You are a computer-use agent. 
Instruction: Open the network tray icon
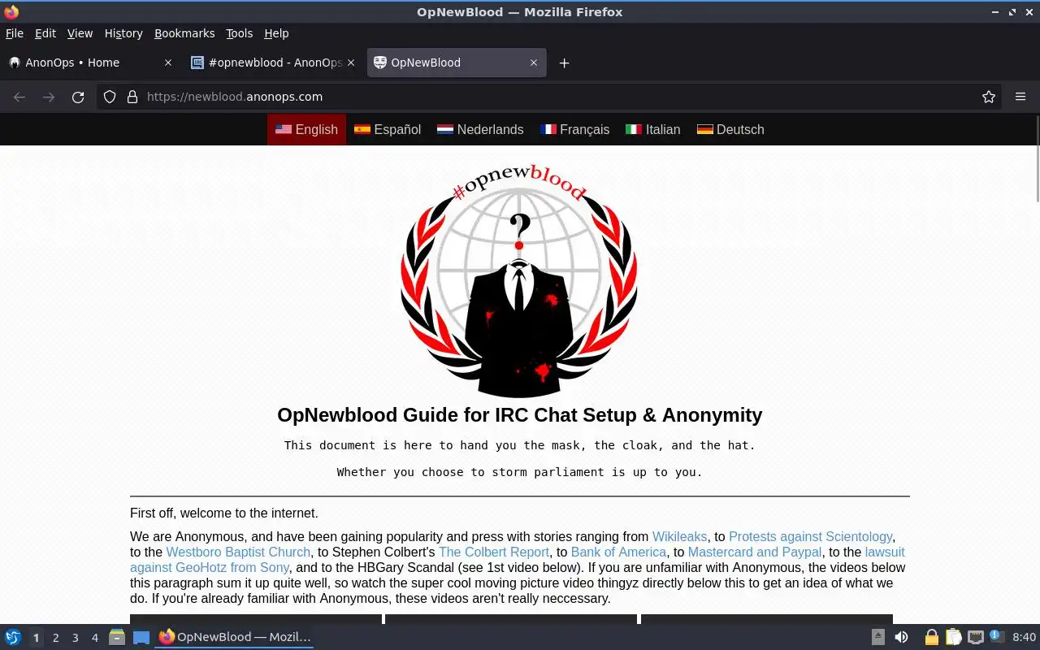click(975, 637)
